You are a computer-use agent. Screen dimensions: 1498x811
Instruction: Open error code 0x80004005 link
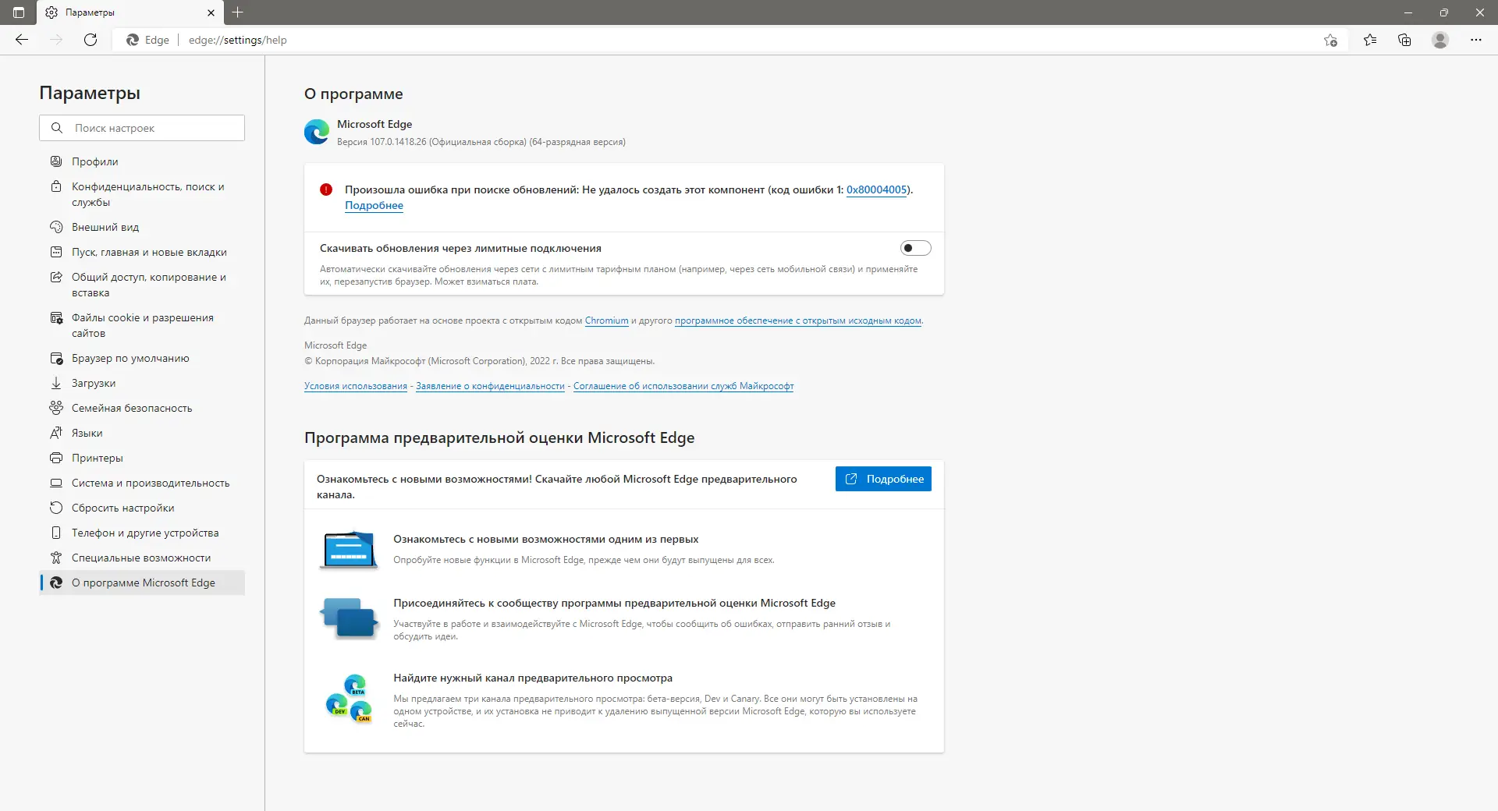click(877, 189)
